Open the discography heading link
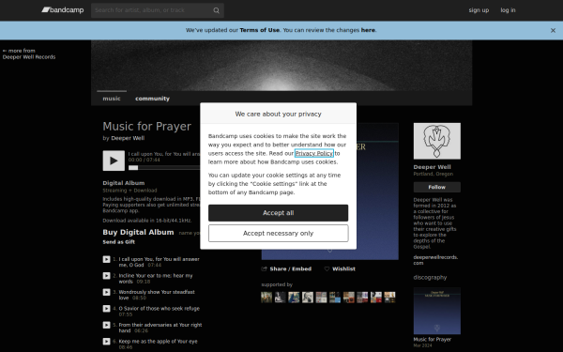The image size is (563, 352). pyautogui.click(x=430, y=277)
